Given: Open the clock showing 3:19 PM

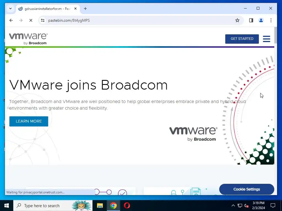Looking at the screenshot, I should [258, 206].
